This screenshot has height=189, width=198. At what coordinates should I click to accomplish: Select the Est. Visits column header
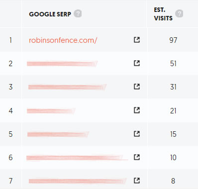coord(163,14)
